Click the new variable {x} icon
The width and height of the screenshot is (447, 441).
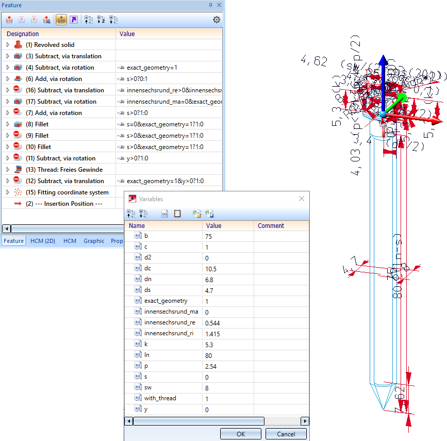click(165, 213)
